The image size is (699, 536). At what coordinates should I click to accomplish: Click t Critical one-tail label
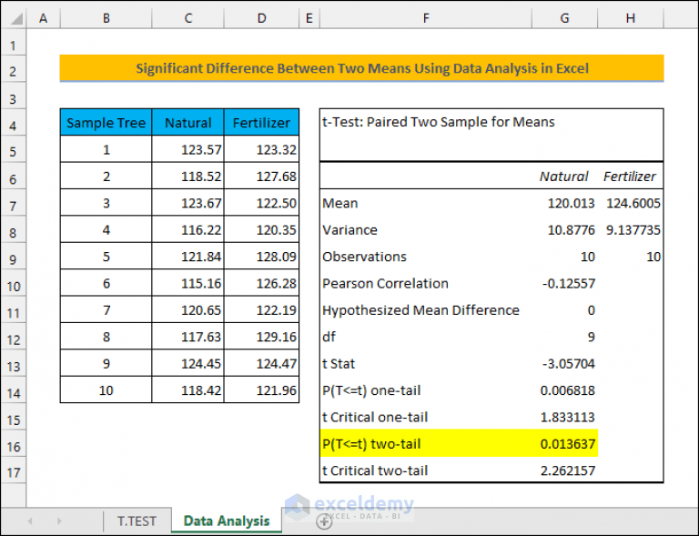coord(375,417)
